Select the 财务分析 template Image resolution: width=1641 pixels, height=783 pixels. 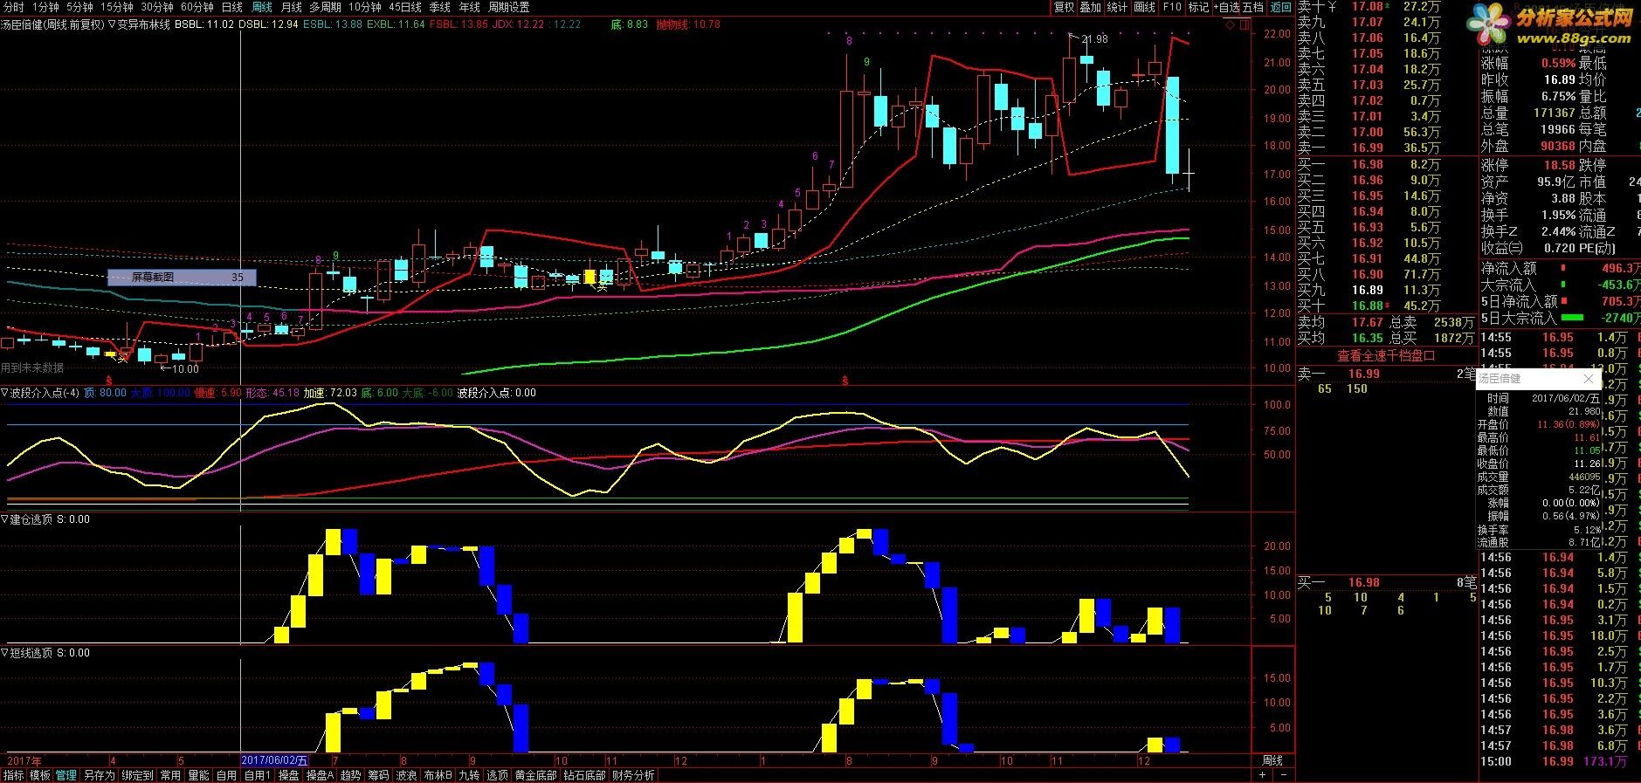tap(633, 775)
